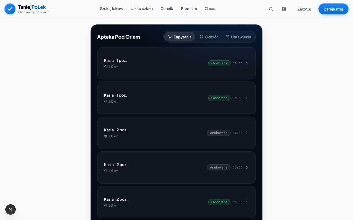Screen dimensions: 353x220
Task: Open the clipboard list icon in header
Action: (x=284, y=9)
